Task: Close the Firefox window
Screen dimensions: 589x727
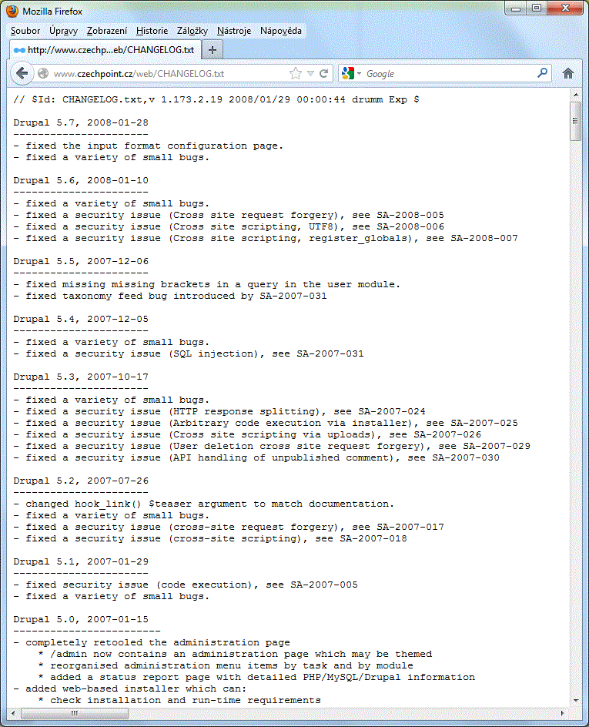Action: coord(565,8)
